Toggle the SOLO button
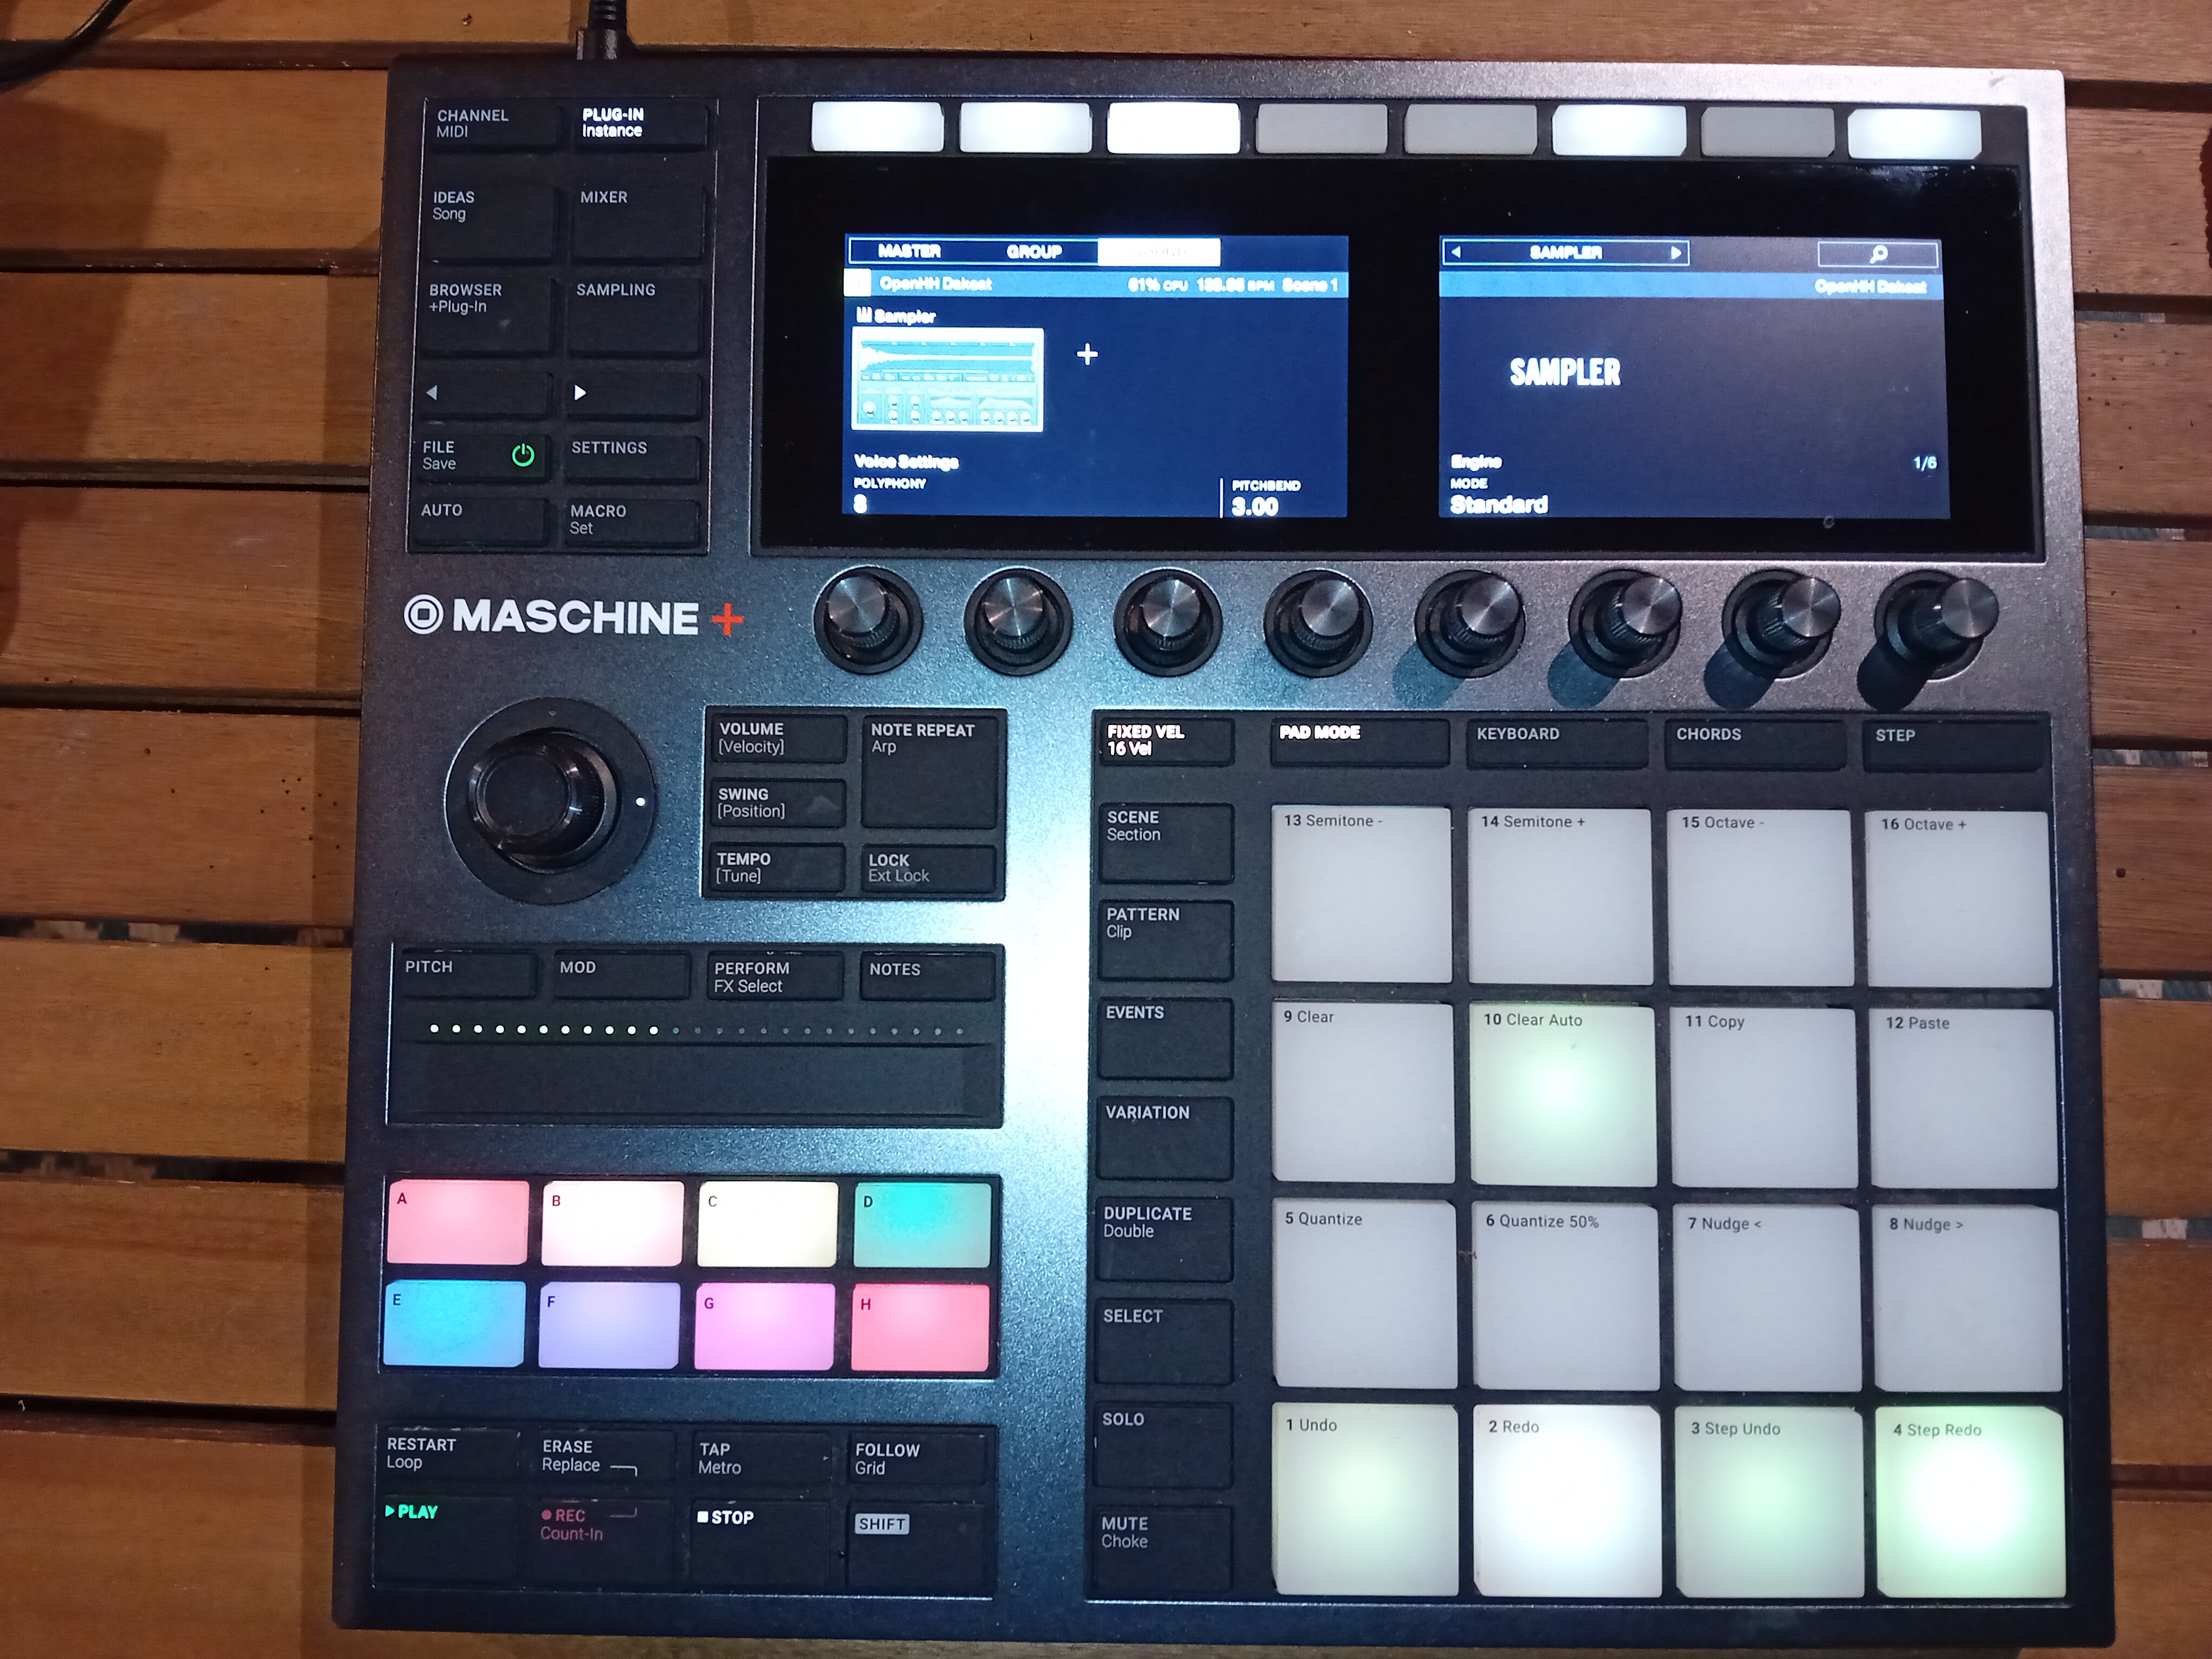This screenshot has width=2212, height=1659. click(x=1163, y=1443)
